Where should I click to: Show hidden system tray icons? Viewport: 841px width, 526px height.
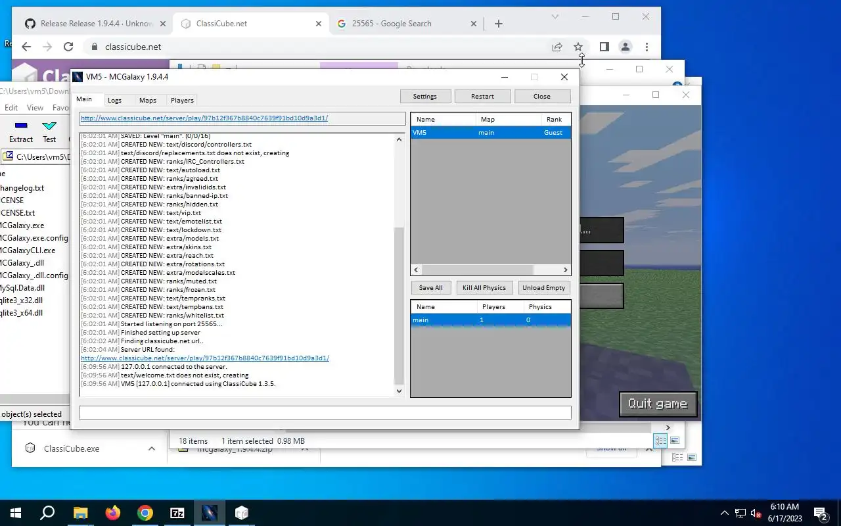(x=725, y=513)
